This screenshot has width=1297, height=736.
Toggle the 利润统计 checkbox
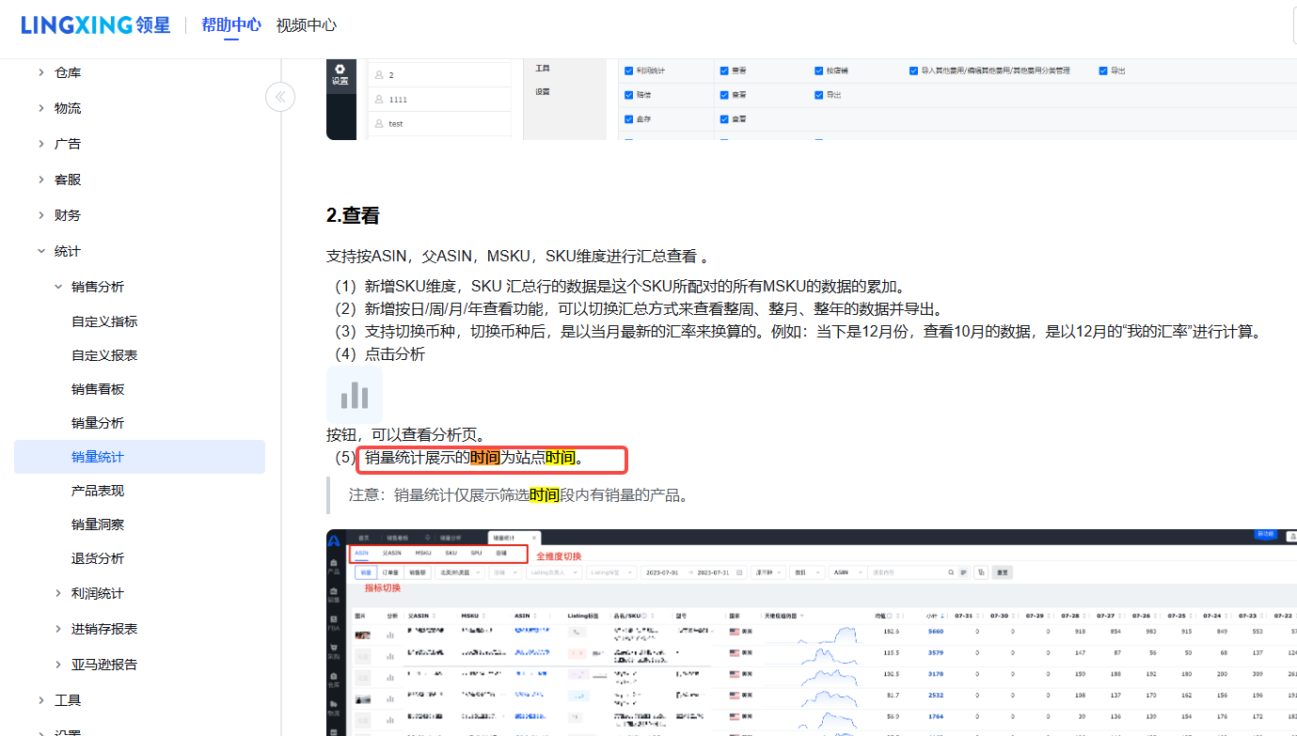[x=629, y=70]
